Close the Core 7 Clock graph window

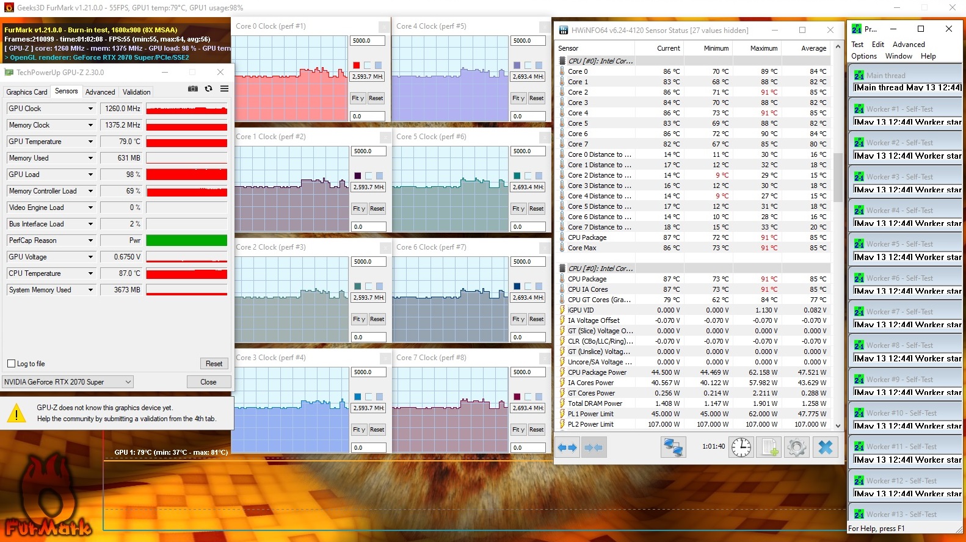coord(545,358)
